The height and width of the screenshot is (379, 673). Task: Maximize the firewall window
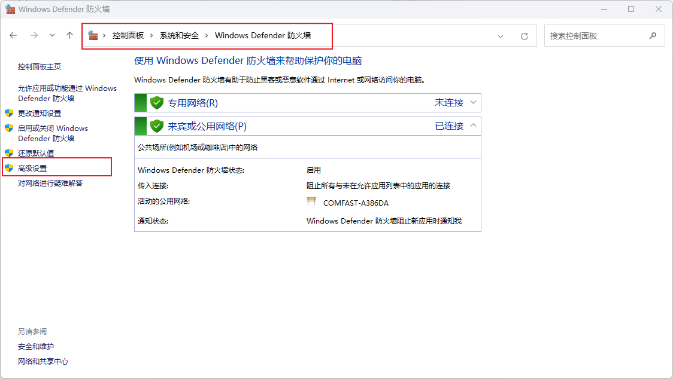point(631,9)
